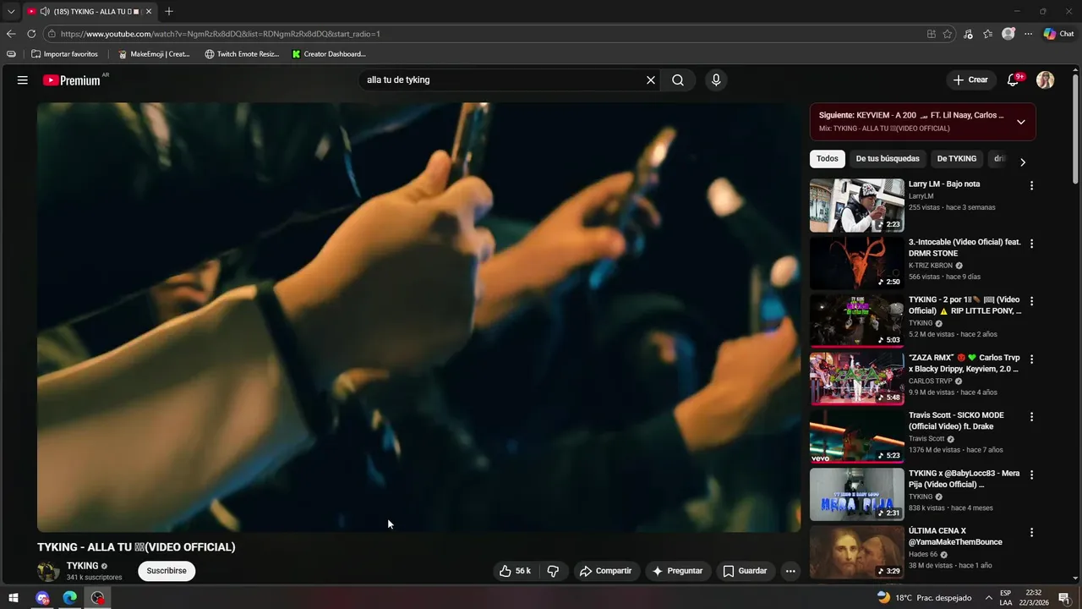
Task: Show more filter chips with right arrow
Action: (x=1023, y=162)
